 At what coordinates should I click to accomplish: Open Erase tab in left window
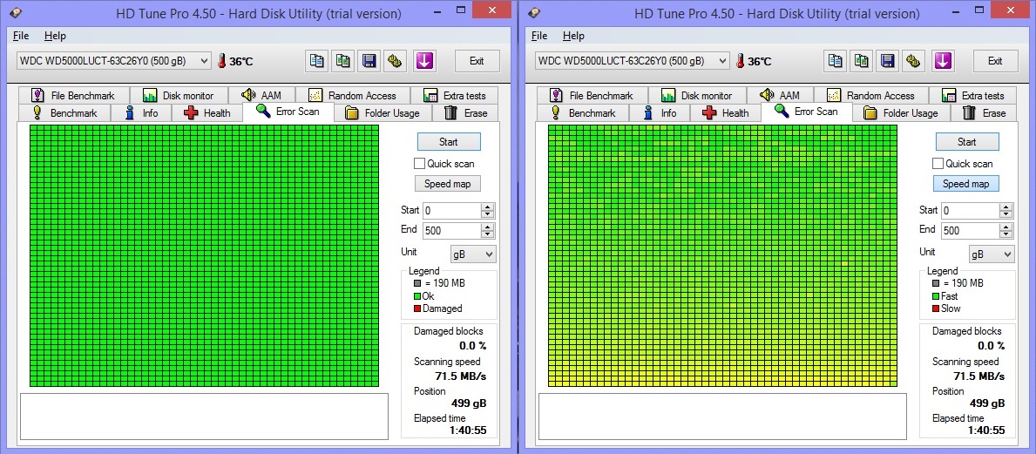point(466,113)
